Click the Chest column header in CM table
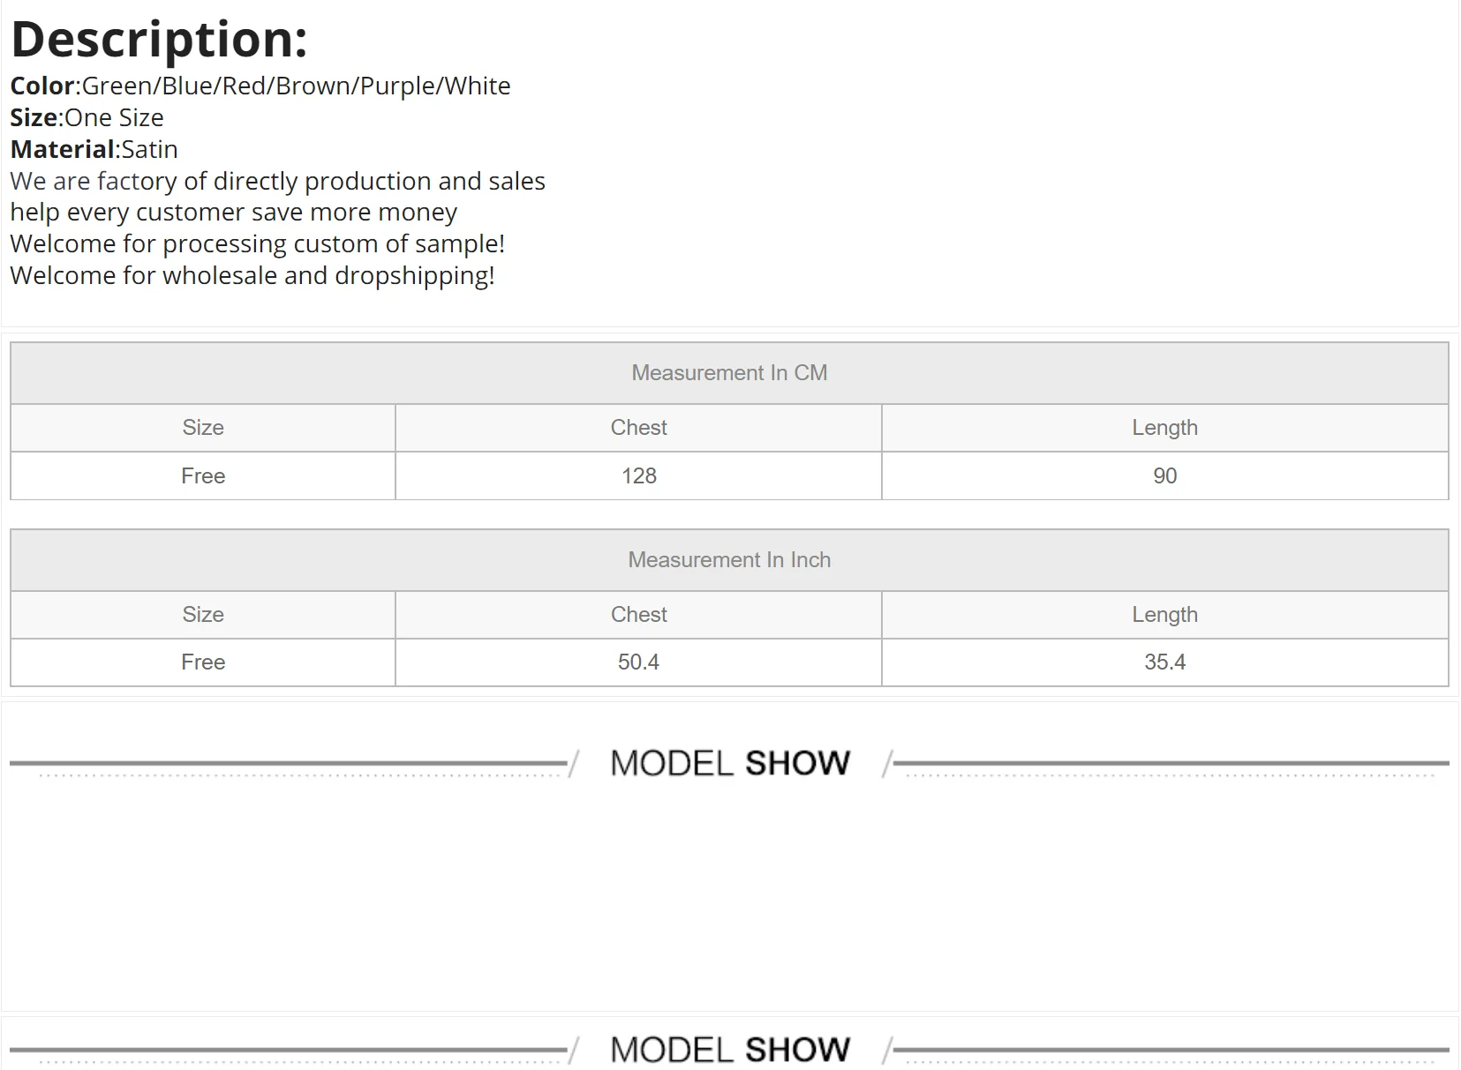Screen dimensions: 1461x1070 638,428
